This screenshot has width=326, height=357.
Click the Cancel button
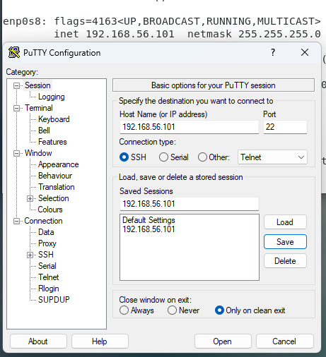pyautogui.click(x=284, y=341)
